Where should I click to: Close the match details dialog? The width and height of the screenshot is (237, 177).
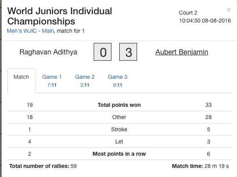coord(229,10)
